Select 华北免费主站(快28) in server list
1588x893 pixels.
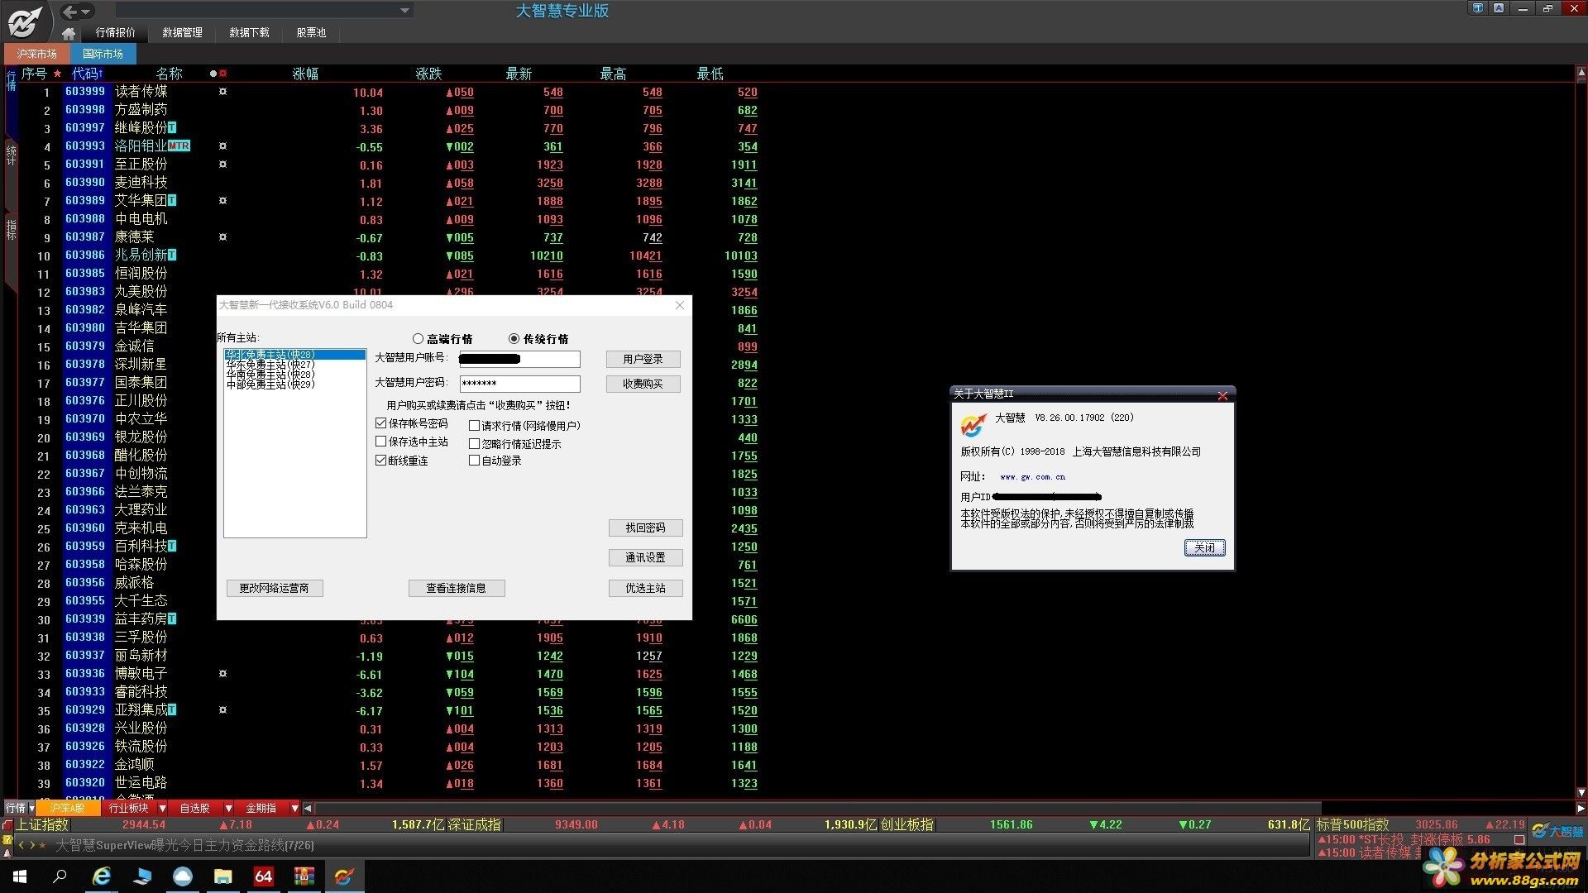[x=294, y=355]
